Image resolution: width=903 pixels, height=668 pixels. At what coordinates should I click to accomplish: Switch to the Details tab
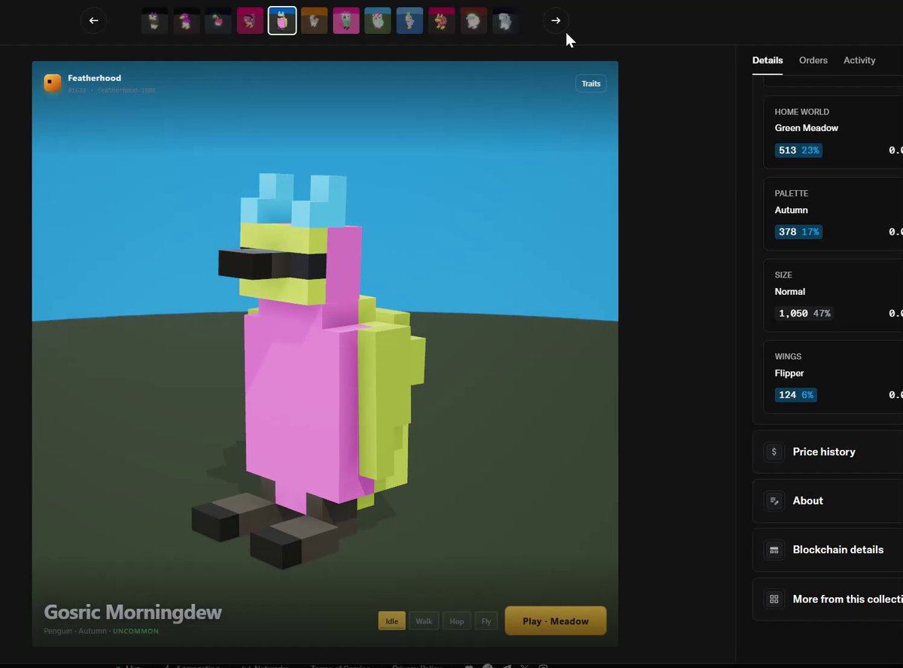(768, 60)
